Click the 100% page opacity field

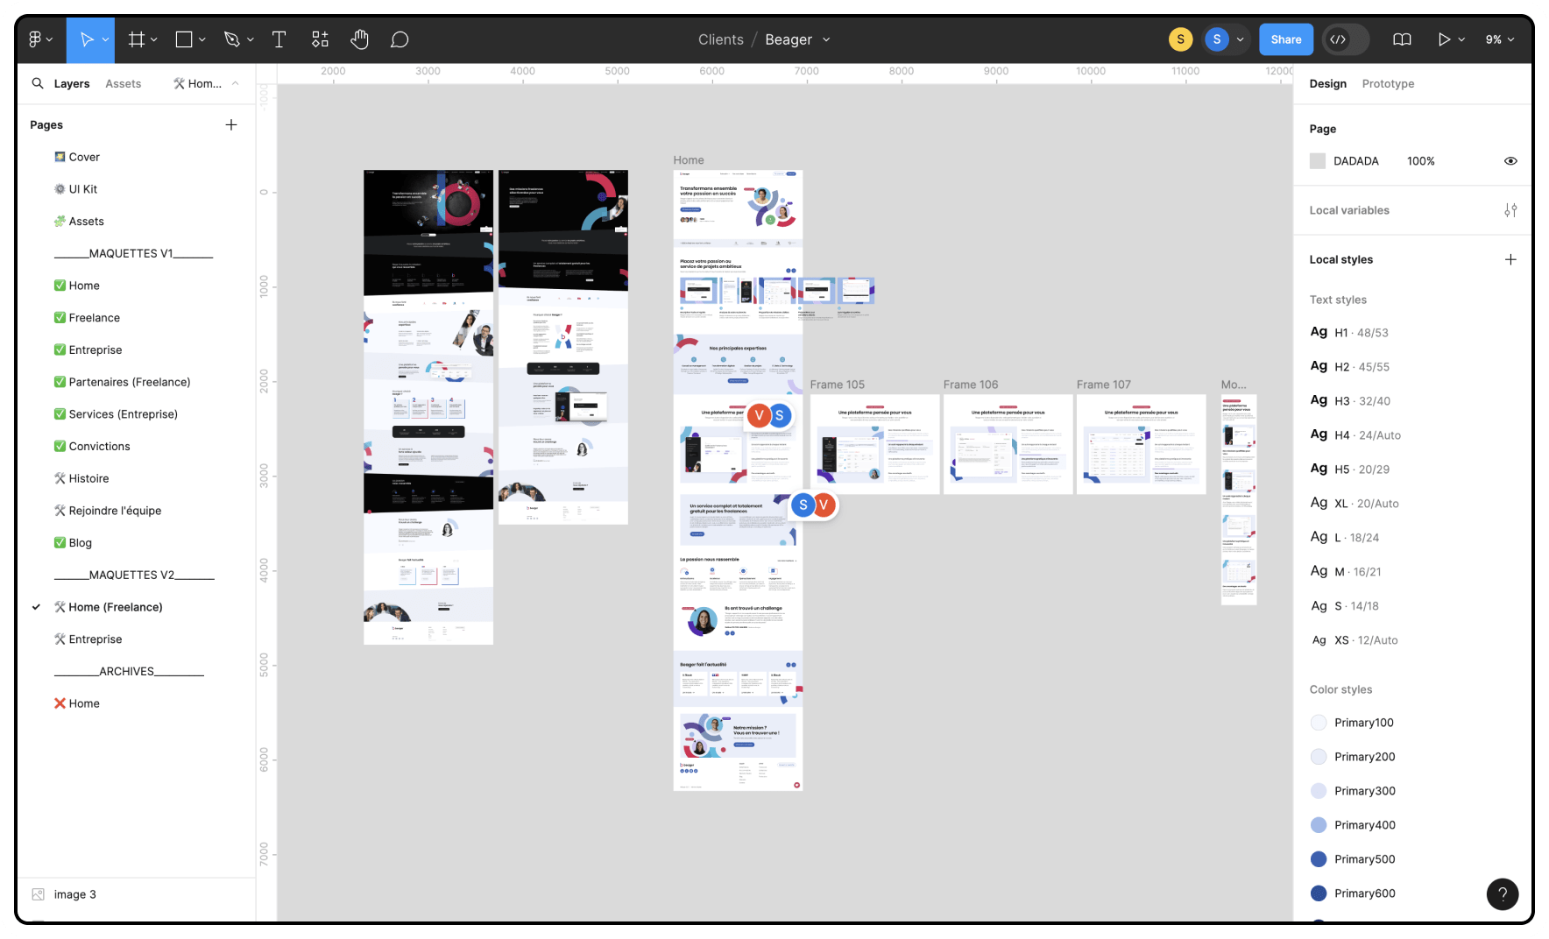[x=1421, y=161]
